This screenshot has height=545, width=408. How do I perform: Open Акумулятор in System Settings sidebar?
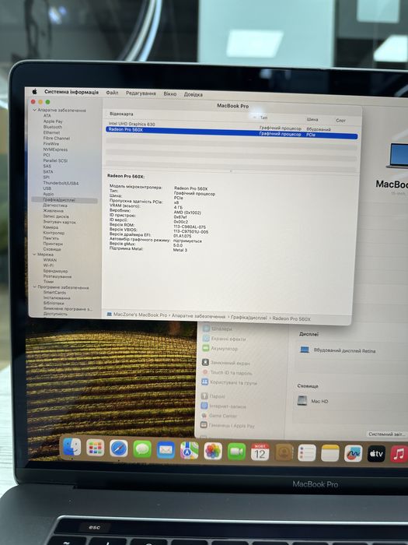tap(220, 348)
